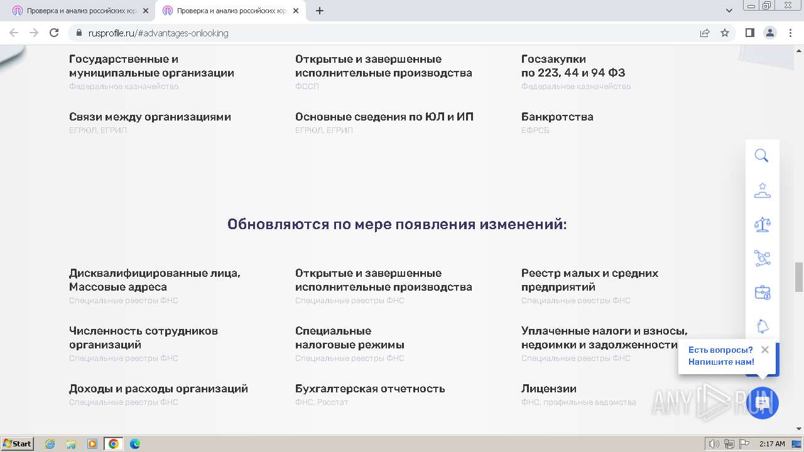This screenshot has height=452, width=804.
Task: Click 'Основные сведения по ЮЛ и ИП'
Action: pyautogui.click(x=384, y=117)
